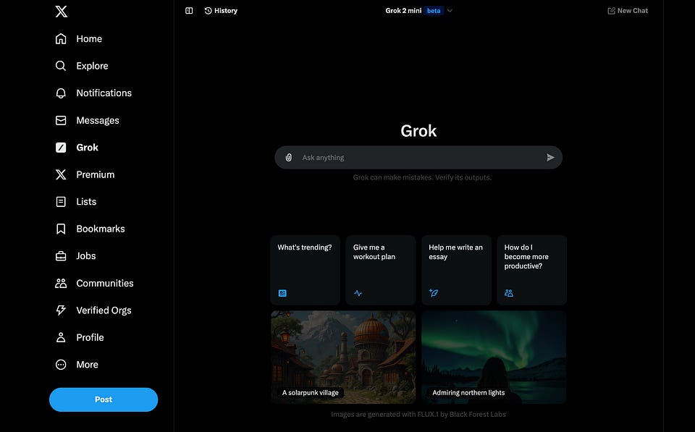The width and height of the screenshot is (695, 432).
Task: Click news icon in What's trending card
Action: pos(282,293)
